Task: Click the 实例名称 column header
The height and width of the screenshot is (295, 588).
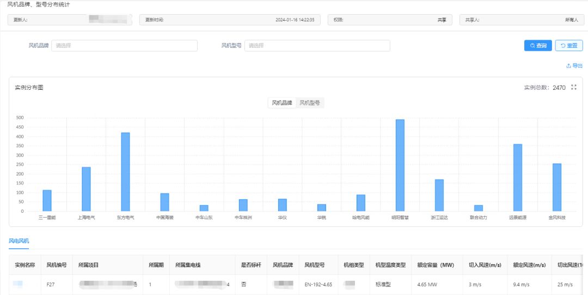Action: [24, 265]
